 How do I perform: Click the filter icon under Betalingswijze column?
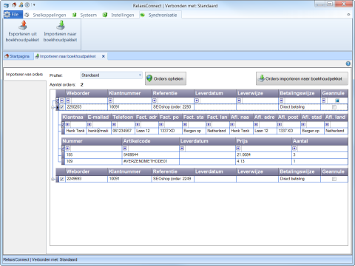281,100
